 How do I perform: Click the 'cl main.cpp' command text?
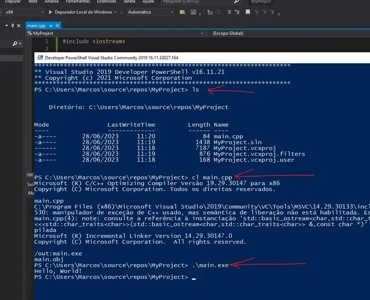(x=212, y=177)
